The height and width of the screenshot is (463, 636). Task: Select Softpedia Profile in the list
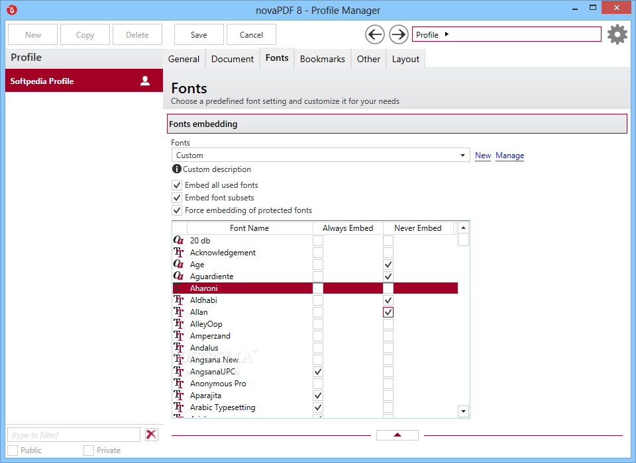click(x=84, y=81)
